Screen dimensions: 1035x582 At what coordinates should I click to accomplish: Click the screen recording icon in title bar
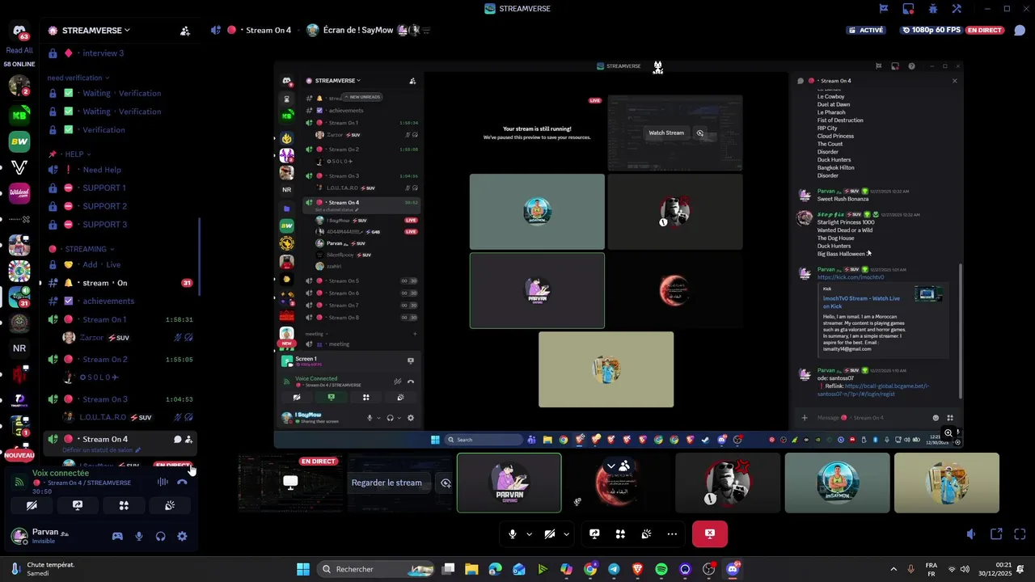(908, 9)
